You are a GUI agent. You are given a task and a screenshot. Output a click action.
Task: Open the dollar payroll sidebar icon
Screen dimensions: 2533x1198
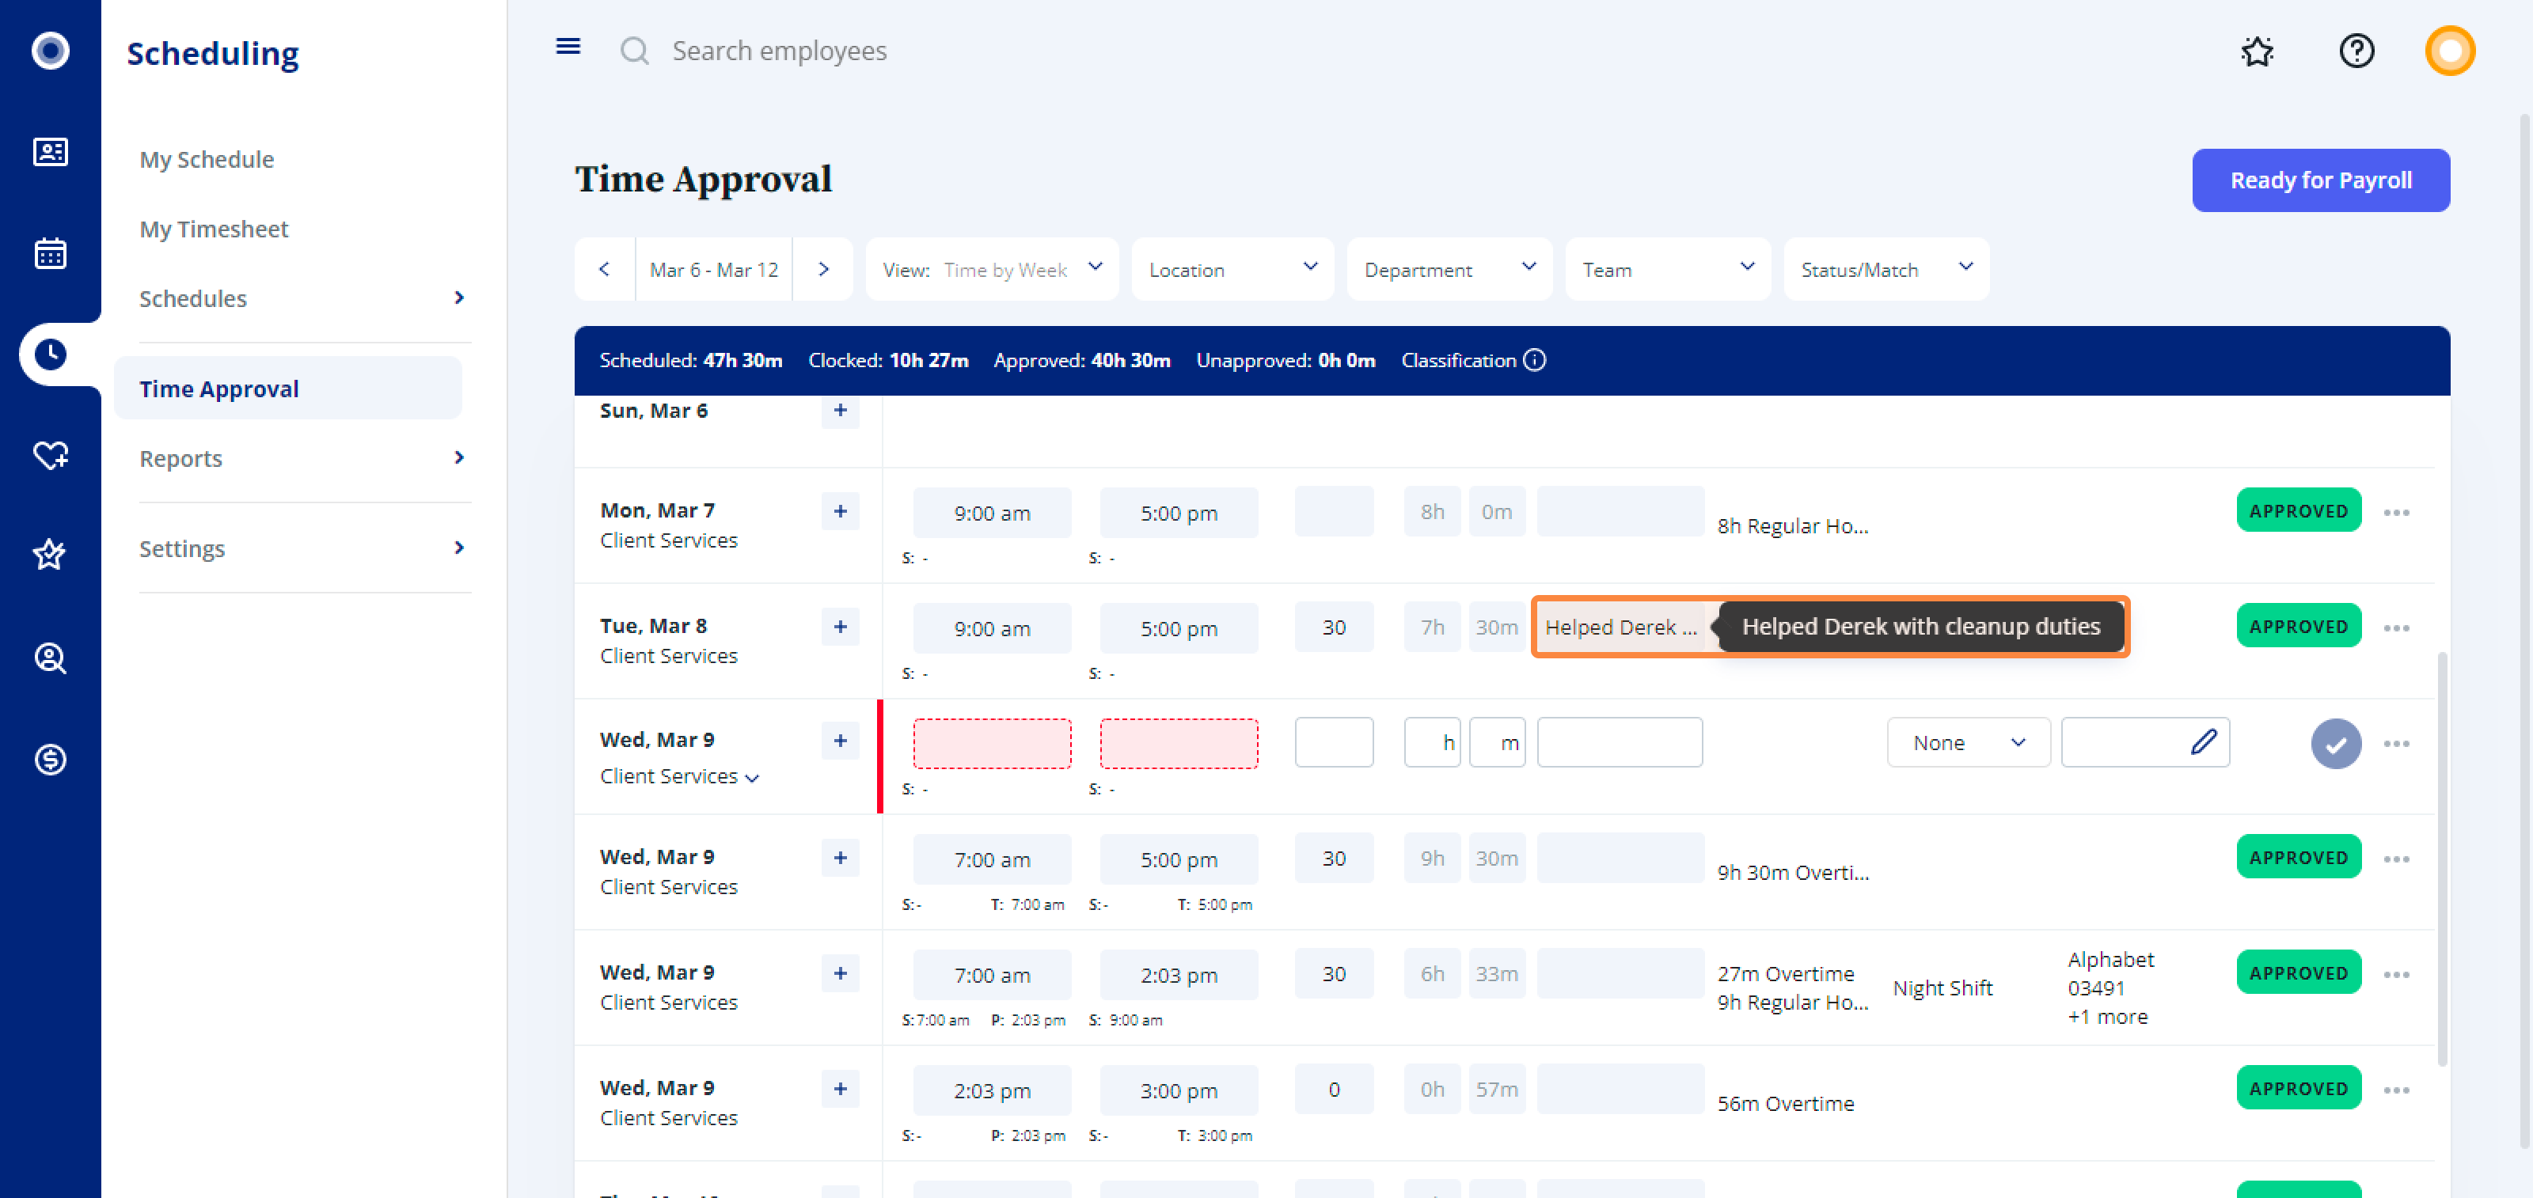(x=50, y=759)
